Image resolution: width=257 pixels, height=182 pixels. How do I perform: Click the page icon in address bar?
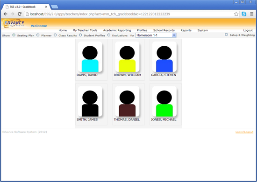(28, 14)
